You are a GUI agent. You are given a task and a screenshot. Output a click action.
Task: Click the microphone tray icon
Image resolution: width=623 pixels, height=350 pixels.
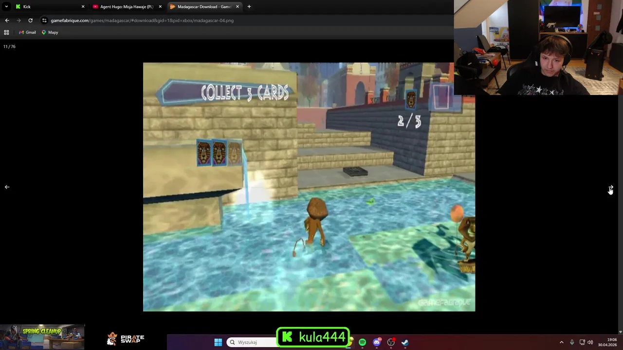tap(572, 342)
